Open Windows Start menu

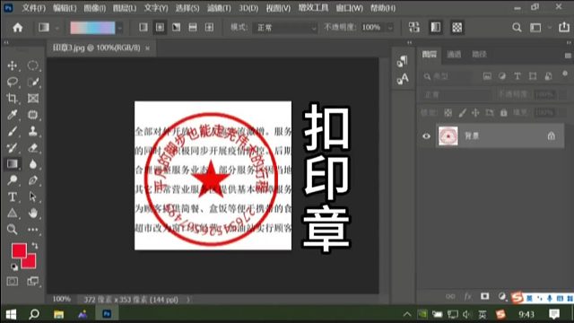(11, 314)
